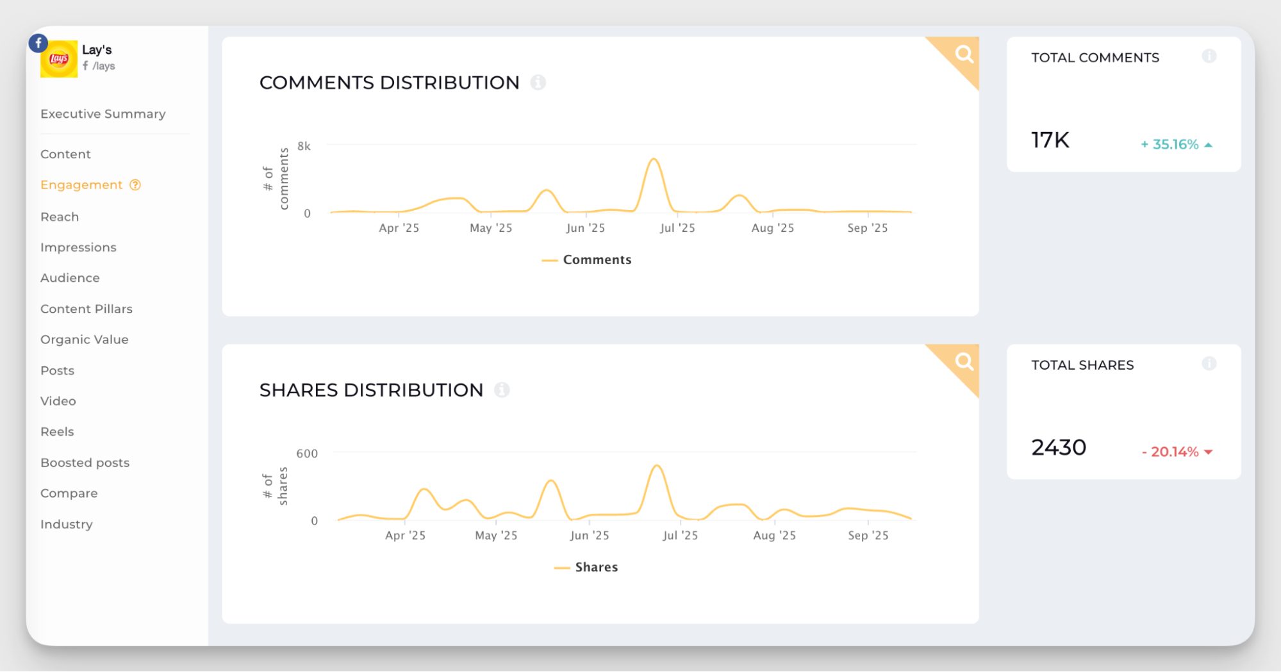The width and height of the screenshot is (1281, 672).
Task: Open the info tooltip beside Comments Distribution title
Action: pos(538,82)
